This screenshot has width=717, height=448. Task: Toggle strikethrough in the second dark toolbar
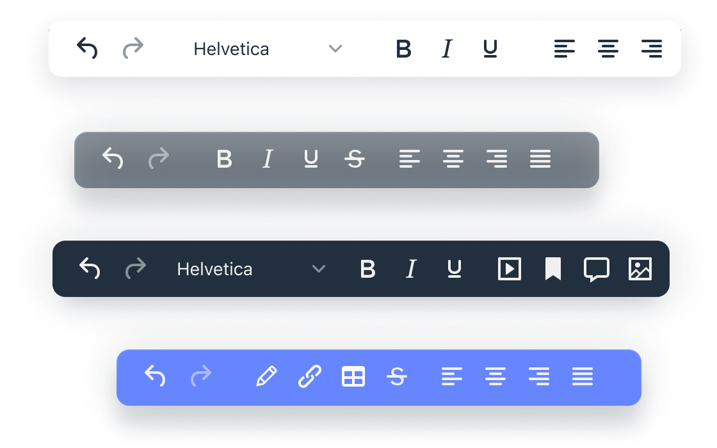(x=355, y=159)
